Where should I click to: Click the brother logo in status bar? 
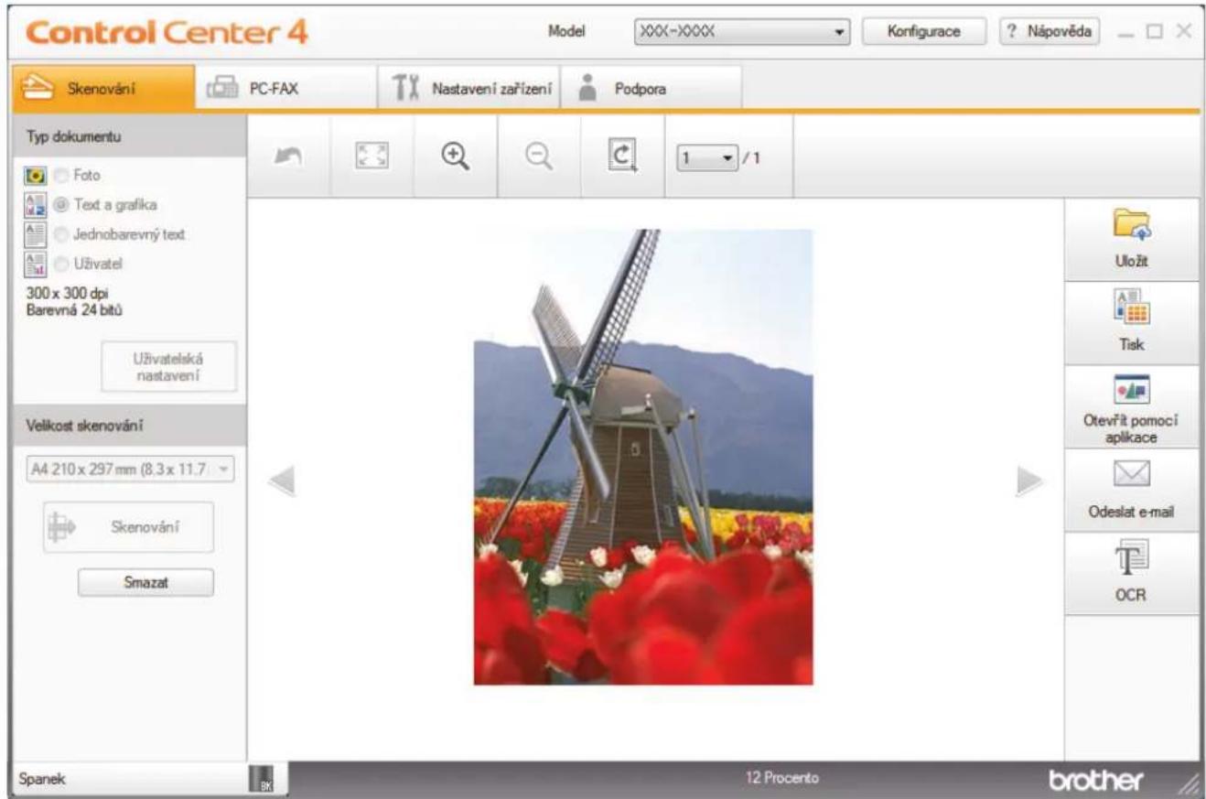coord(1098,780)
